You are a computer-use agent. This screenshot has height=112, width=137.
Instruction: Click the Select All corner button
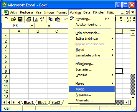pos(6,31)
